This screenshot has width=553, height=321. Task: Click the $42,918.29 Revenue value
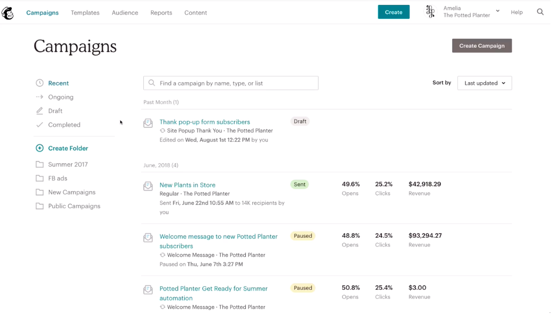click(425, 184)
